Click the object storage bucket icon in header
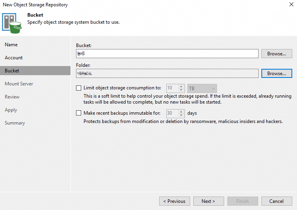297x210 pixels. click(x=11, y=23)
